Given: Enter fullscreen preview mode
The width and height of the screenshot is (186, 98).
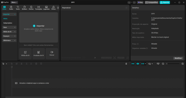Looking at the screenshot, I should tap(128, 58).
